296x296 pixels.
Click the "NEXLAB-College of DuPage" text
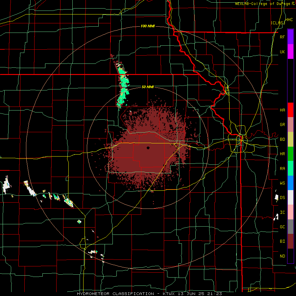[x=263, y=4]
